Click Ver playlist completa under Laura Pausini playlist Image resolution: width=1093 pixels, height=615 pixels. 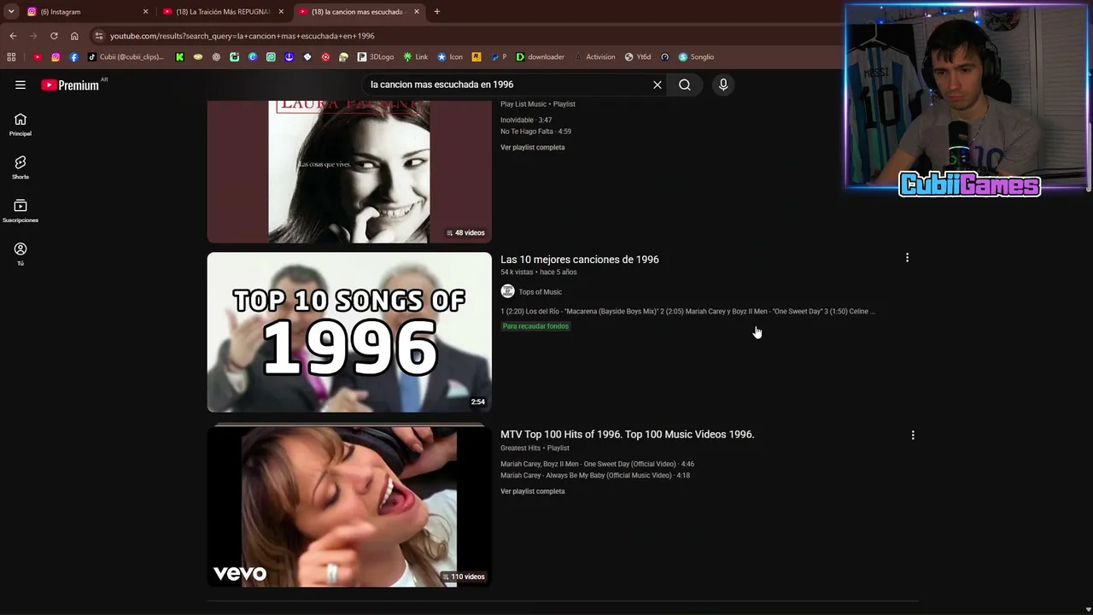(x=533, y=148)
